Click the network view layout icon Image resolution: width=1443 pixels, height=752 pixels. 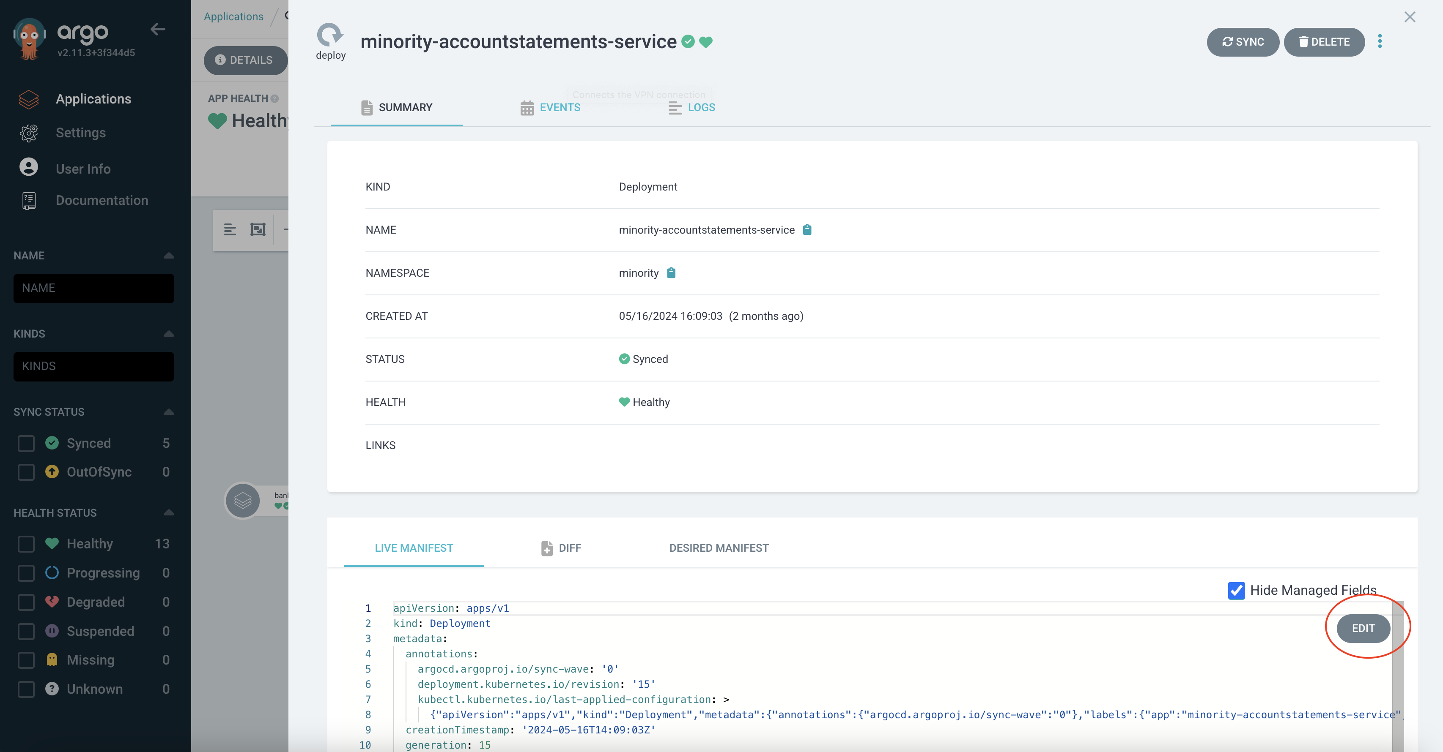click(258, 229)
